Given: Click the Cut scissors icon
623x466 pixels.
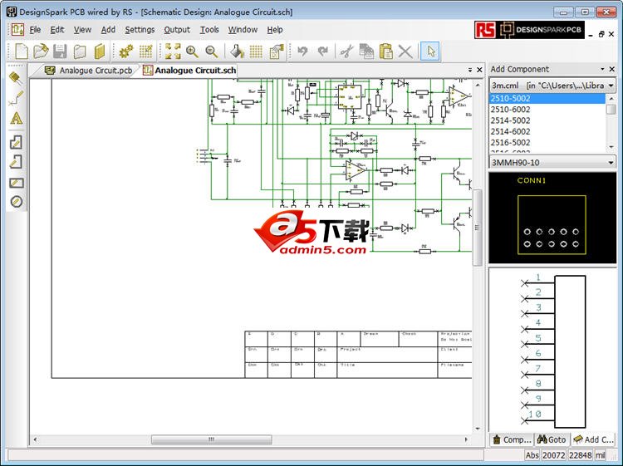Looking at the screenshot, I should coord(347,52).
